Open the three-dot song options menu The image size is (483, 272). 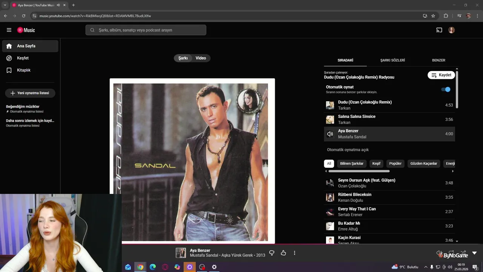coord(295,253)
